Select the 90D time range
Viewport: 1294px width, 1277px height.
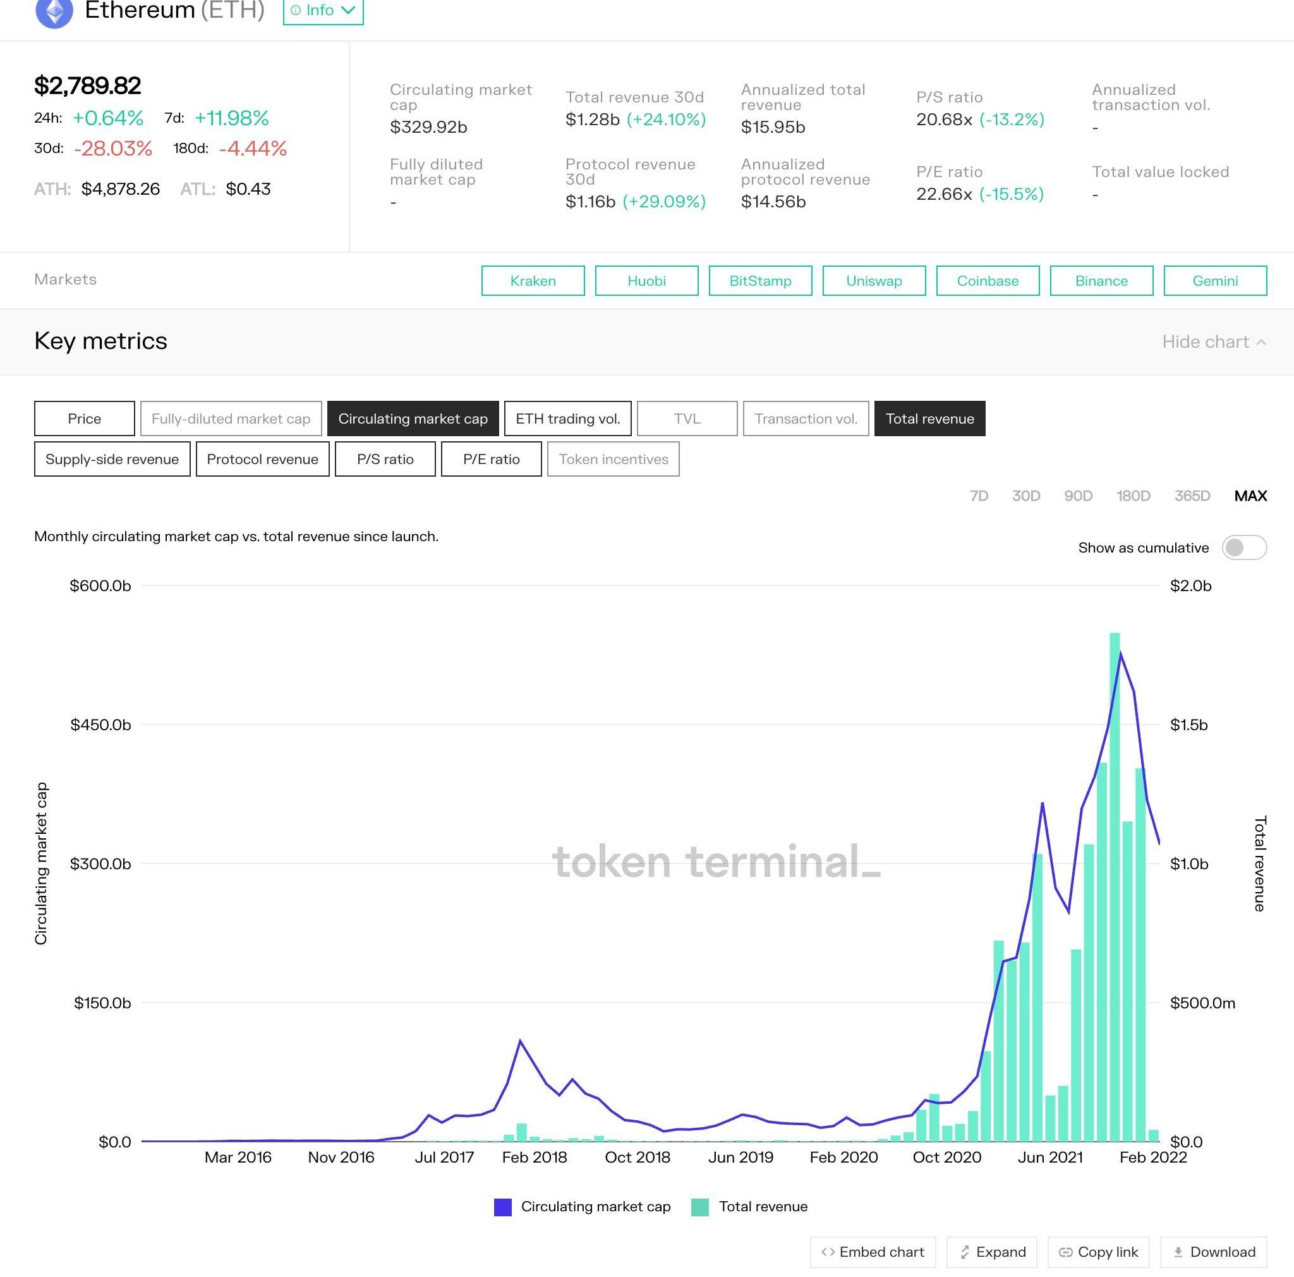tap(1078, 496)
